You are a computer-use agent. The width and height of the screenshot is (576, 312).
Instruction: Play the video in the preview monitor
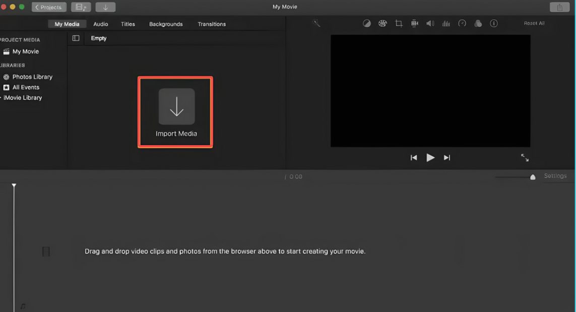click(430, 157)
